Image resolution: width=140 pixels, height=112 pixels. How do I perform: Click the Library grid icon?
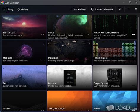coord(4,9)
